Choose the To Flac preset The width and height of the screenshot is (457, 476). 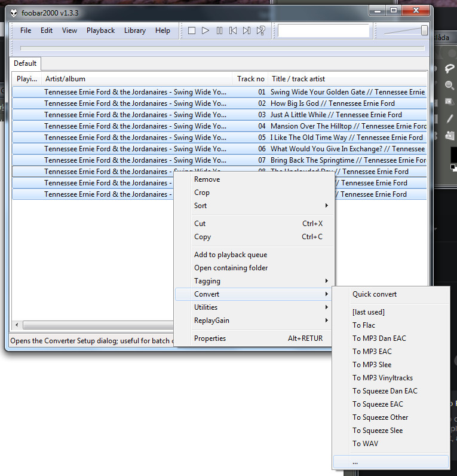pos(391,325)
